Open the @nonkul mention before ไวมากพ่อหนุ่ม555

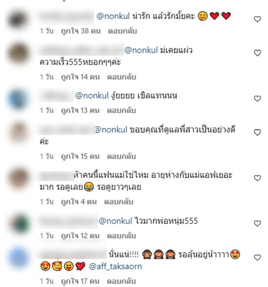pyautogui.click(x=115, y=221)
